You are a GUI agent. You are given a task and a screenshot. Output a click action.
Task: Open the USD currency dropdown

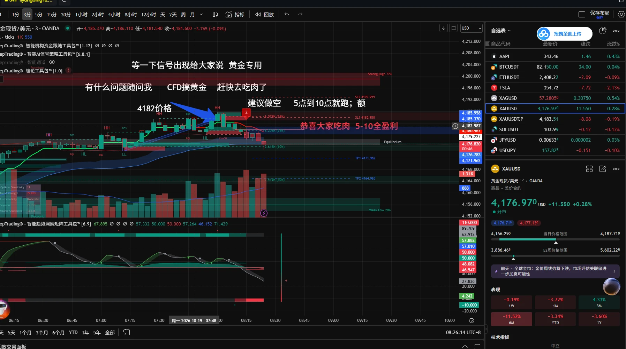click(x=471, y=28)
